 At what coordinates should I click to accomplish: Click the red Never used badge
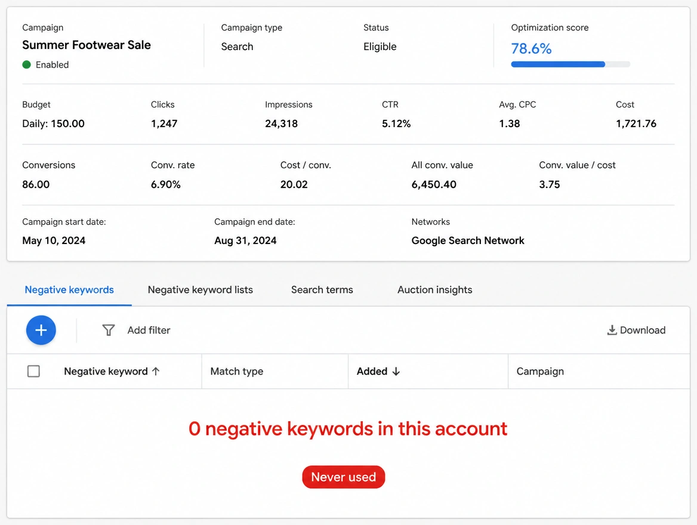[344, 477]
